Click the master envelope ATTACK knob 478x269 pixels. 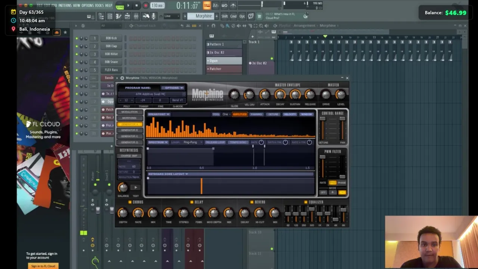tap(265, 95)
